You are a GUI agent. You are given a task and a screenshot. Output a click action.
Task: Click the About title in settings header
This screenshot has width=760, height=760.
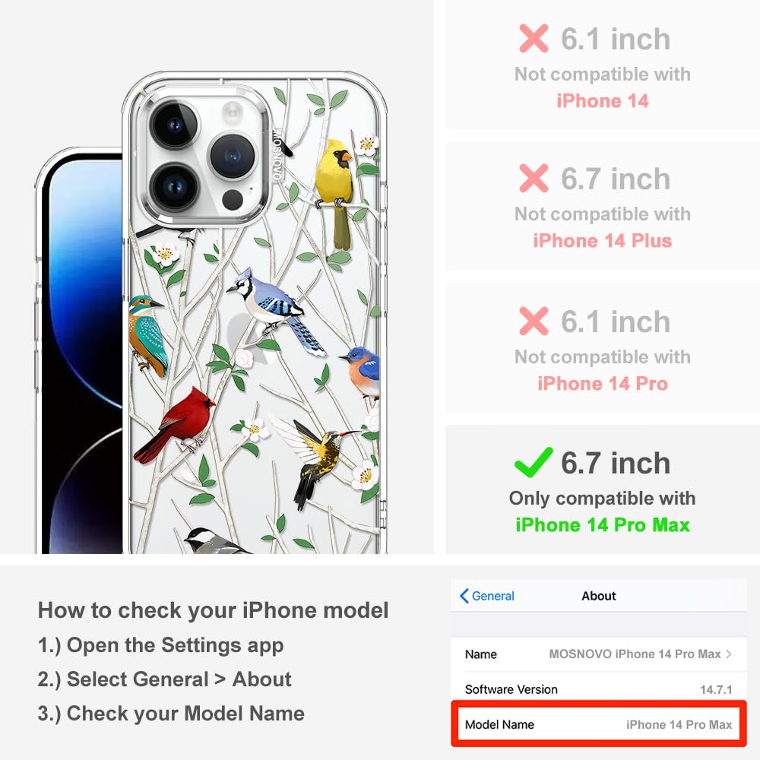(599, 596)
